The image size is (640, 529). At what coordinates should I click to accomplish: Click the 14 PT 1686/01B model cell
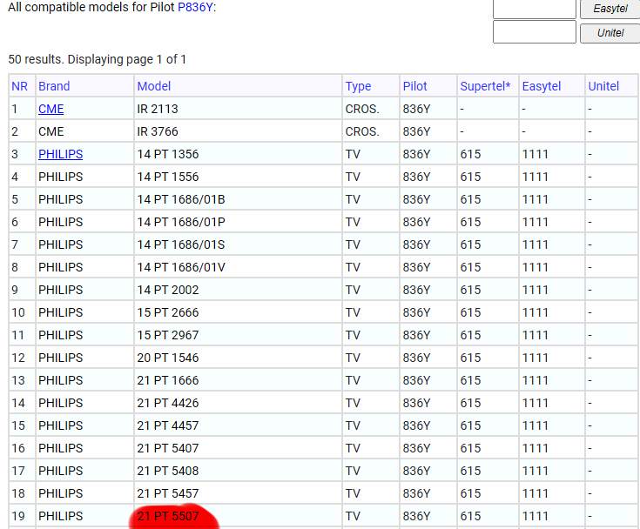tap(180, 199)
